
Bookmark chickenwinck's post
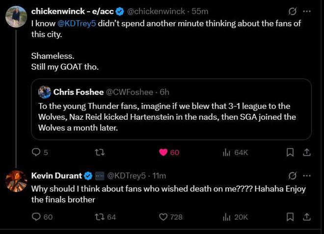pyautogui.click(x=290, y=153)
